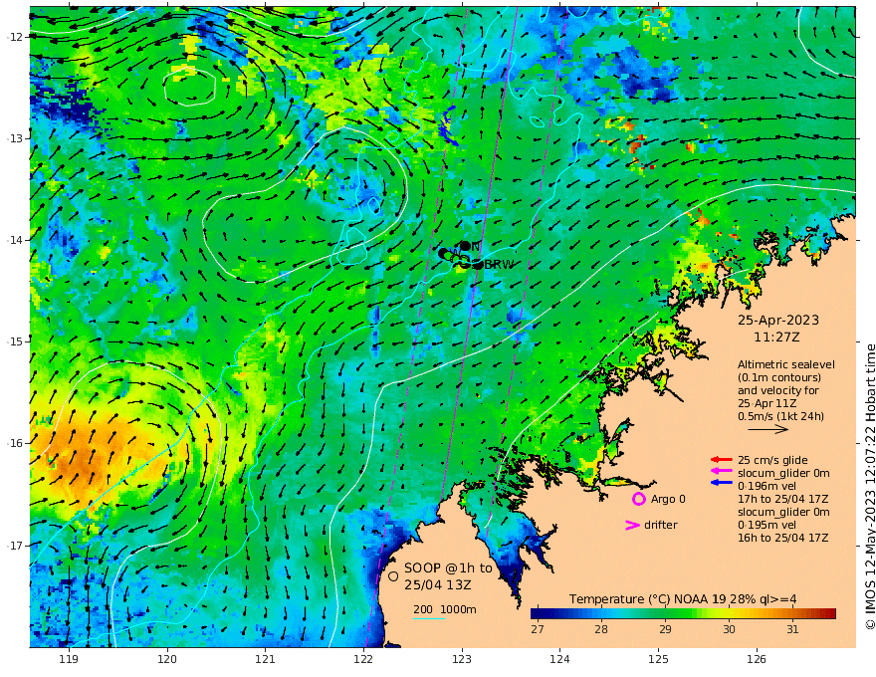
Task: Click the dark blue end of temperature colorbar
Action: coord(540,614)
